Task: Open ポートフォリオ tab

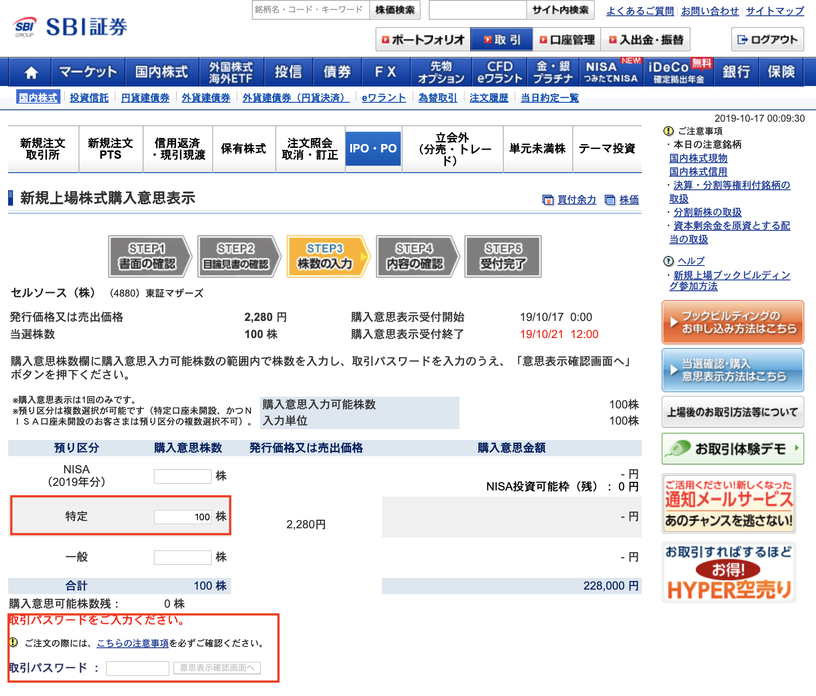Action: [423, 40]
